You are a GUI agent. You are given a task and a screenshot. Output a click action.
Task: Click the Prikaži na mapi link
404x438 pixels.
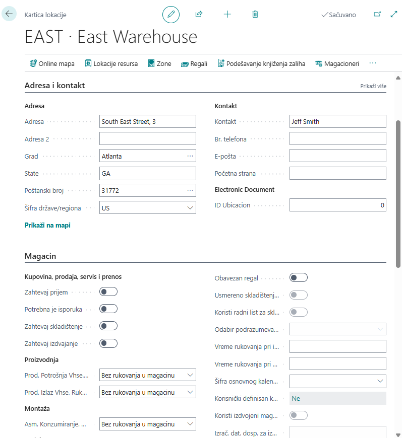(47, 226)
